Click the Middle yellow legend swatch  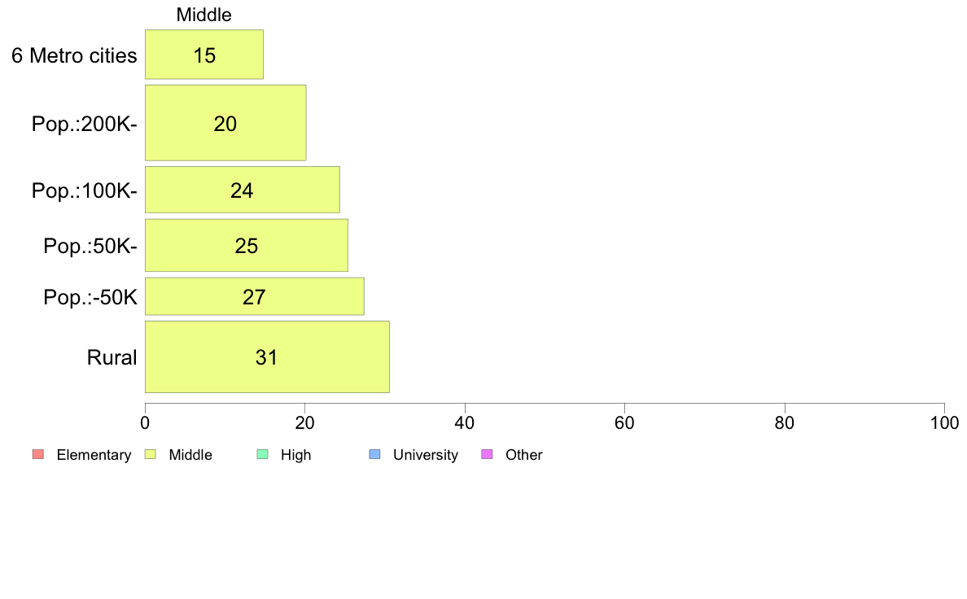pyautogui.click(x=151, y=455)
